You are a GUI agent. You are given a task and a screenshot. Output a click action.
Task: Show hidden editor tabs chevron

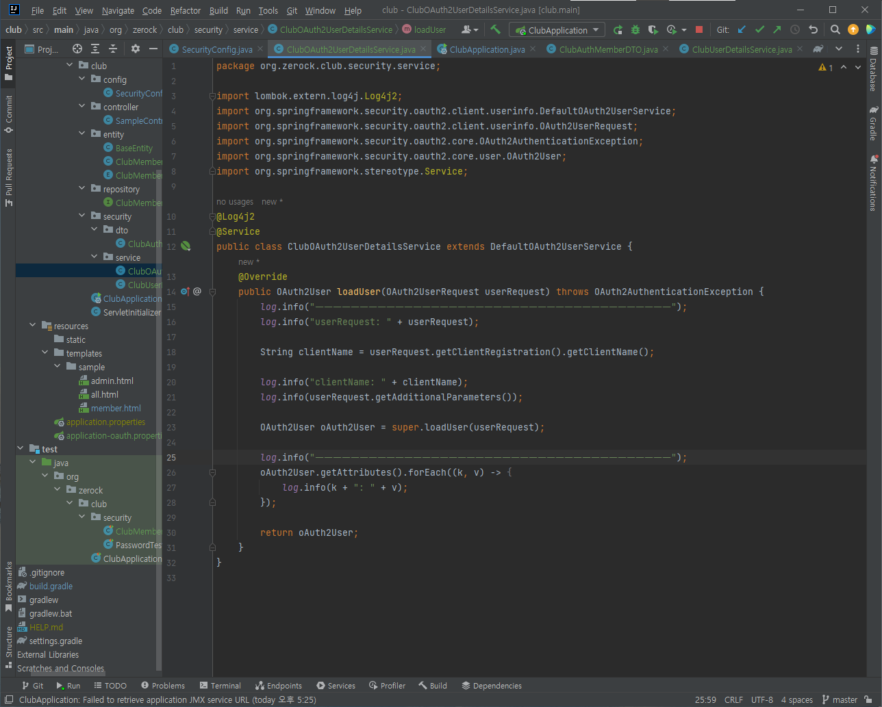click(839, 49)
